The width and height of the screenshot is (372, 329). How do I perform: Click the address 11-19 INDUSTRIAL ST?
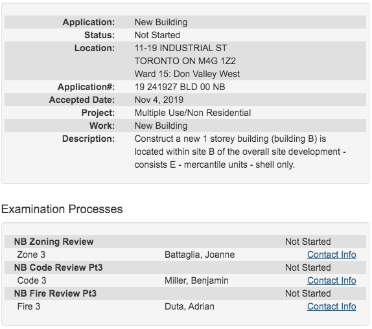coord(181,48)
